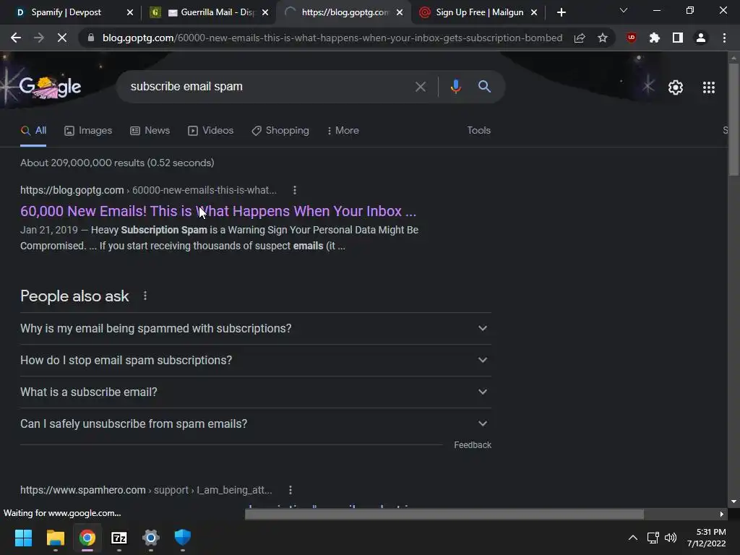Screen dimensions: 740x555
Task: Stop loading the page
Action: (62, 38)
